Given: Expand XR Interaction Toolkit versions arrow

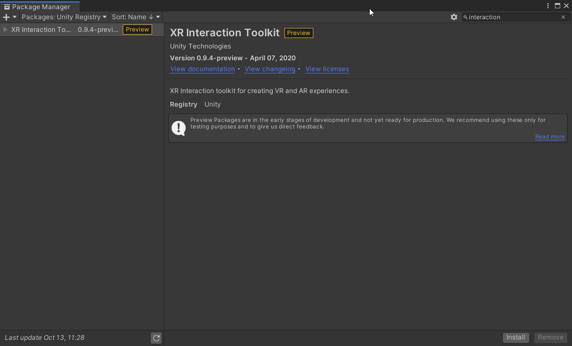Looking at the screenshot, I should pyautogui.click(x=5, y=29).
